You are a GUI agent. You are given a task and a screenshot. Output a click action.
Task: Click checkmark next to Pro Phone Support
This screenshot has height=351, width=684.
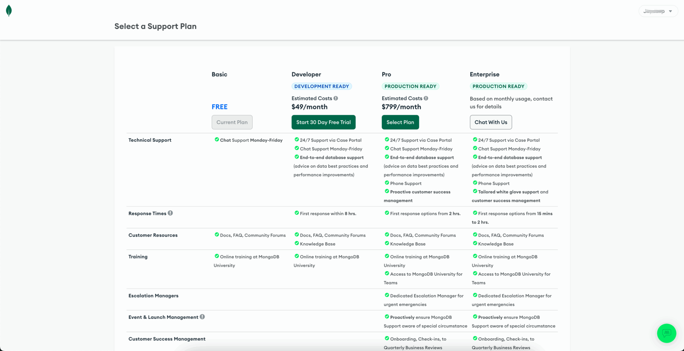tap(387, 183)
